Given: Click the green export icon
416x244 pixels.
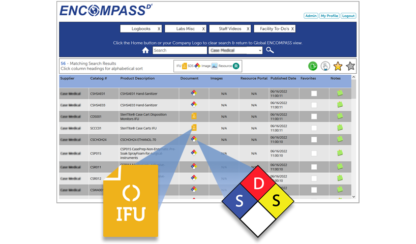Looking at the screenshot, I should click(x=313, y=66).
